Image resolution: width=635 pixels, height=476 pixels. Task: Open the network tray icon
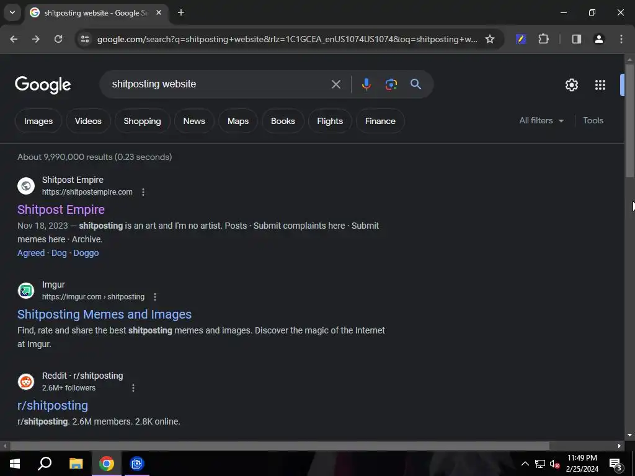click(540, 464)
